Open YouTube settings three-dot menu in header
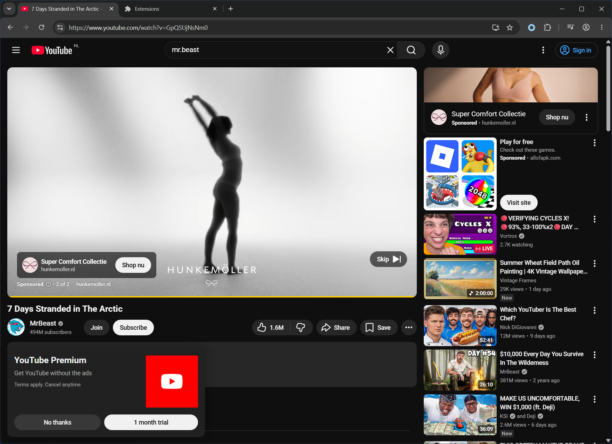The width and height of the screenshot is (612, 444). coord(543,50)
